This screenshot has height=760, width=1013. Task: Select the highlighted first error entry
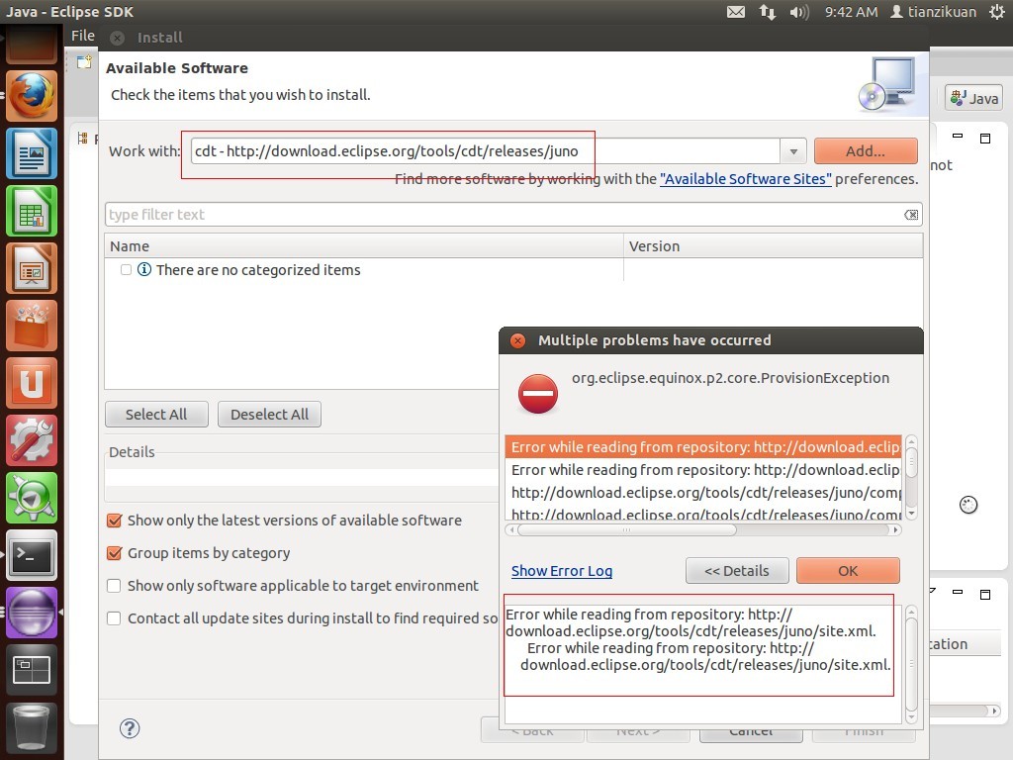pos(703,447)
